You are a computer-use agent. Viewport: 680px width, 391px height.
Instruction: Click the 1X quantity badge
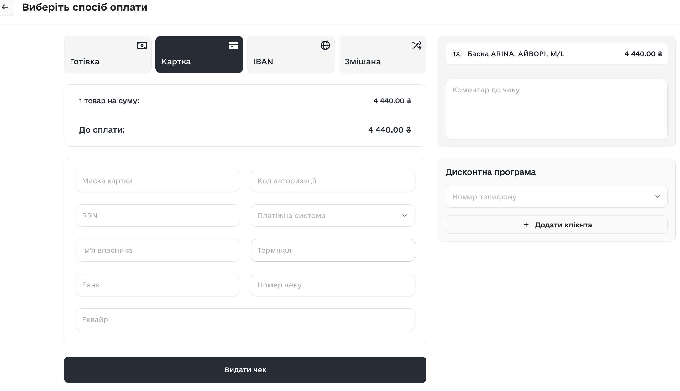[456, 54]
